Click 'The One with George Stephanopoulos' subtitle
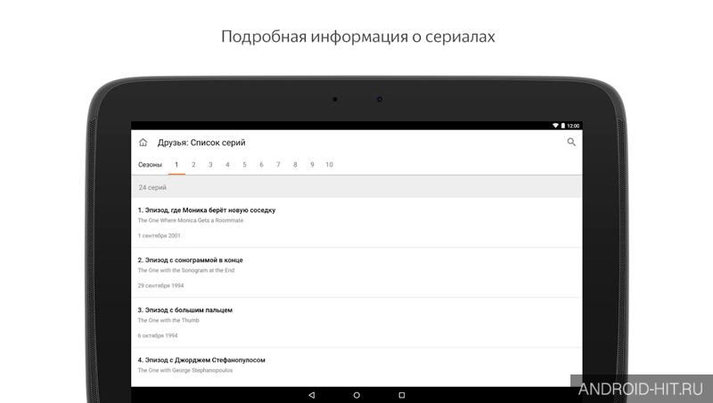 pos(185,371)
